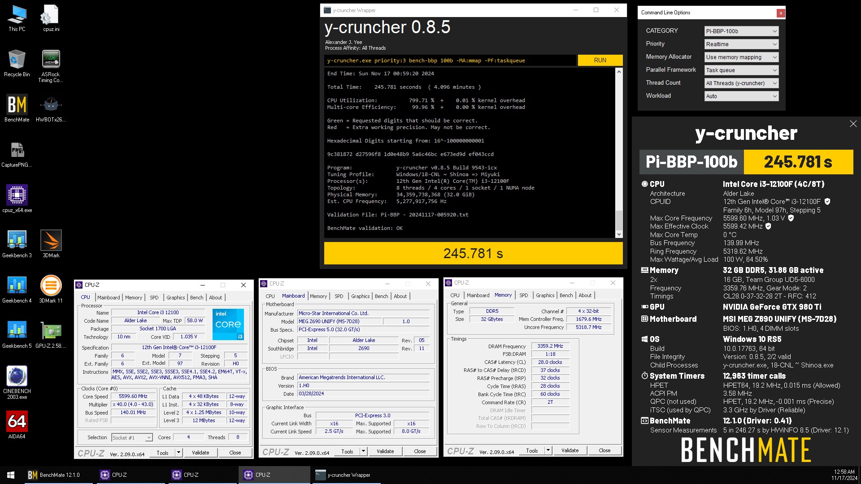Open Windows Start menu

click(x=11, y=475)
